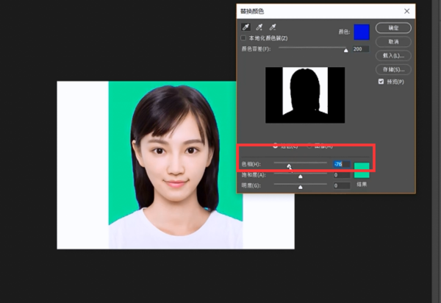Click the 存储 save button
Image resolution: width=441 pixels, height=303 pixels.
click(x=393, y=69)
